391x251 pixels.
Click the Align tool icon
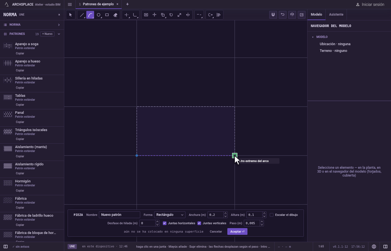click(219, 15)
